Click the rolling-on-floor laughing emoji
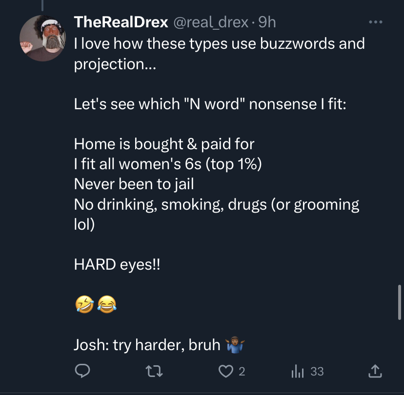Image resolution: width=404 pixels, height=395 pixels. (x=84, y=304)
